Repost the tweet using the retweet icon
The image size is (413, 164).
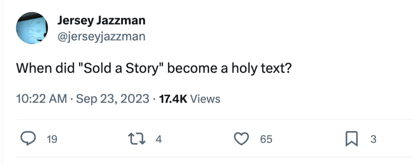(141, 139)
